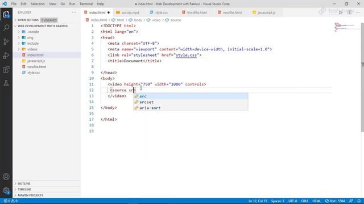Click the style.css link in line 6
Viewport: 364px width, 204px height.
click(x=186, y=55)
